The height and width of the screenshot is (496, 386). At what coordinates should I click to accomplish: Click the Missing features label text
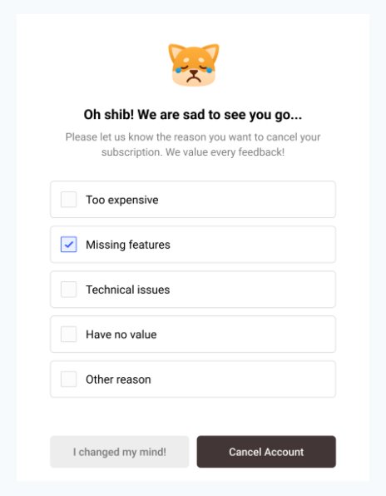click(x=128, y=245)
